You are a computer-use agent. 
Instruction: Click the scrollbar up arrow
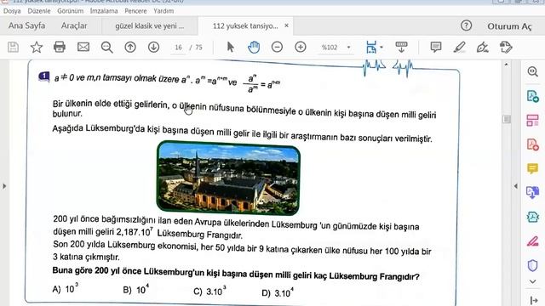[506, 65]
